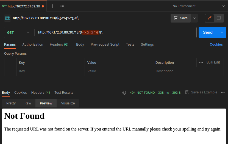Switch to the Authorization tab

click(33, 45)
